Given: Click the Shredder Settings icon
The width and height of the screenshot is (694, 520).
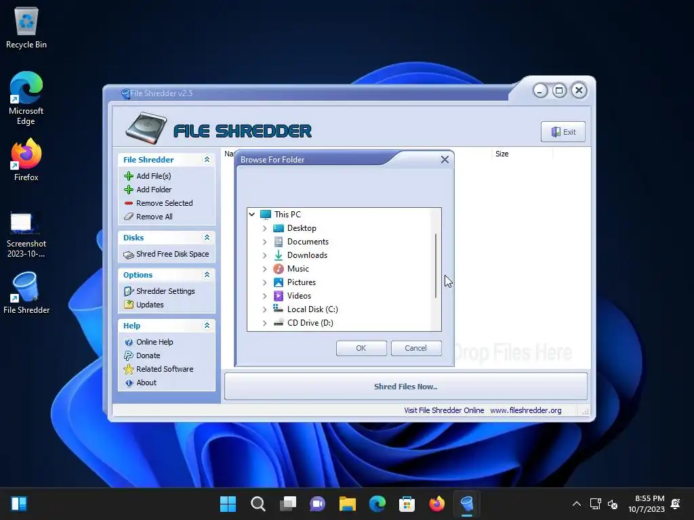Looking at the screenshot, I should 129,291.
